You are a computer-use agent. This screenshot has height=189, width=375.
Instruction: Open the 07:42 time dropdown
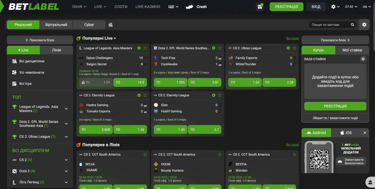tap(351, 7)
